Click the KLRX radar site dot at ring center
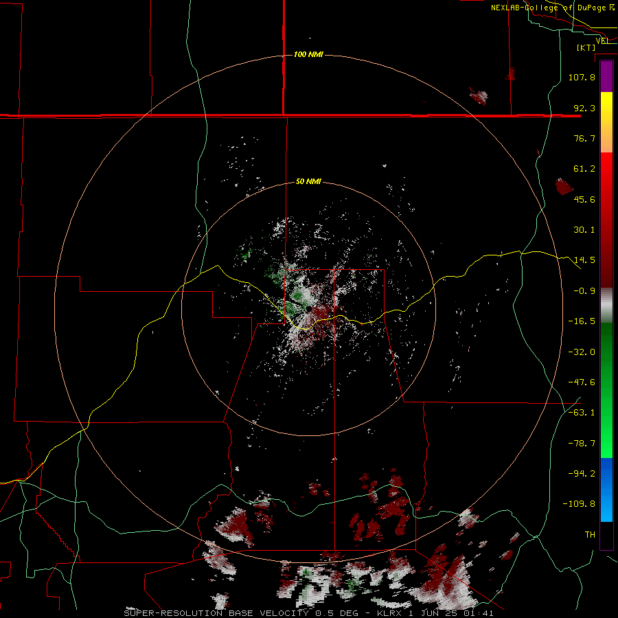 pos(309,309)
